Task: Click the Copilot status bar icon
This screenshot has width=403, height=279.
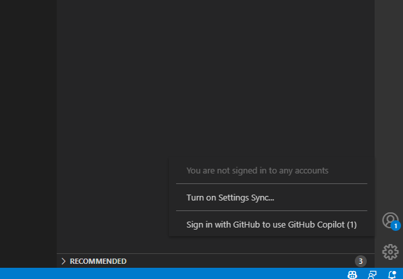Action: 352,274
